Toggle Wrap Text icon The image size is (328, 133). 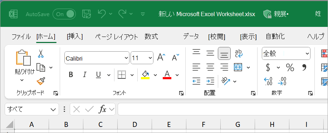click(239, 53)
